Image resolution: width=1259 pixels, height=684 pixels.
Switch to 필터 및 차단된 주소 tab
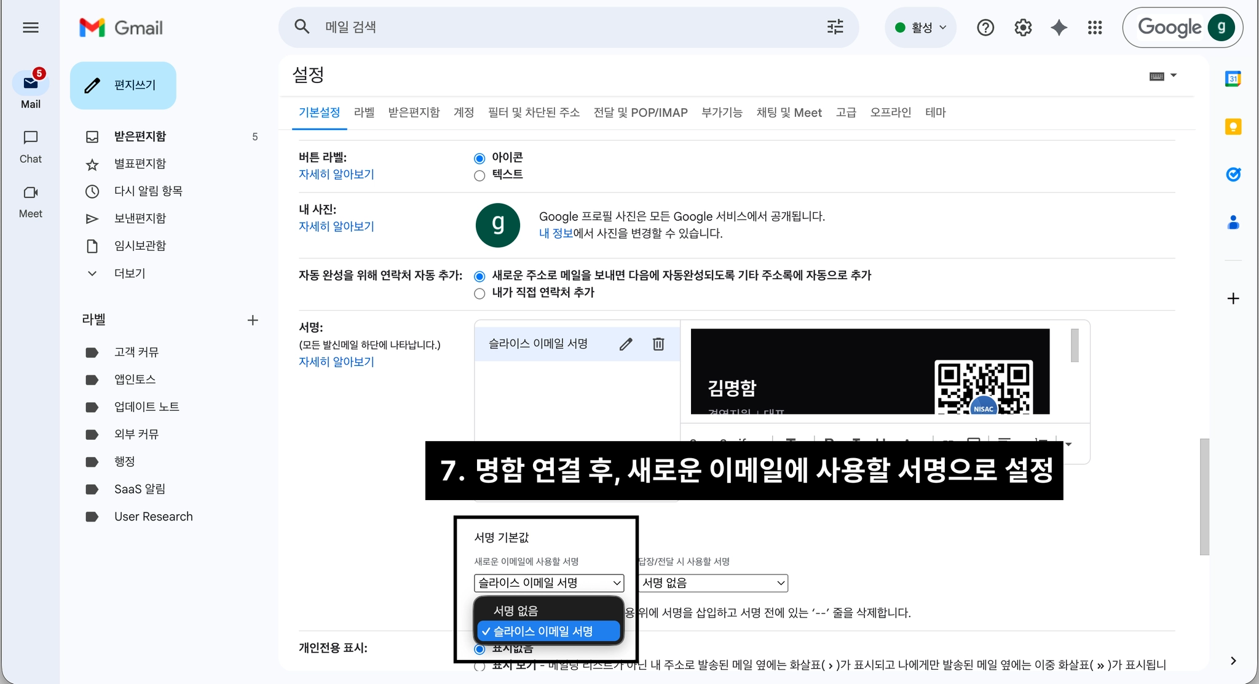pyautogui.click(x=534, y=113)
